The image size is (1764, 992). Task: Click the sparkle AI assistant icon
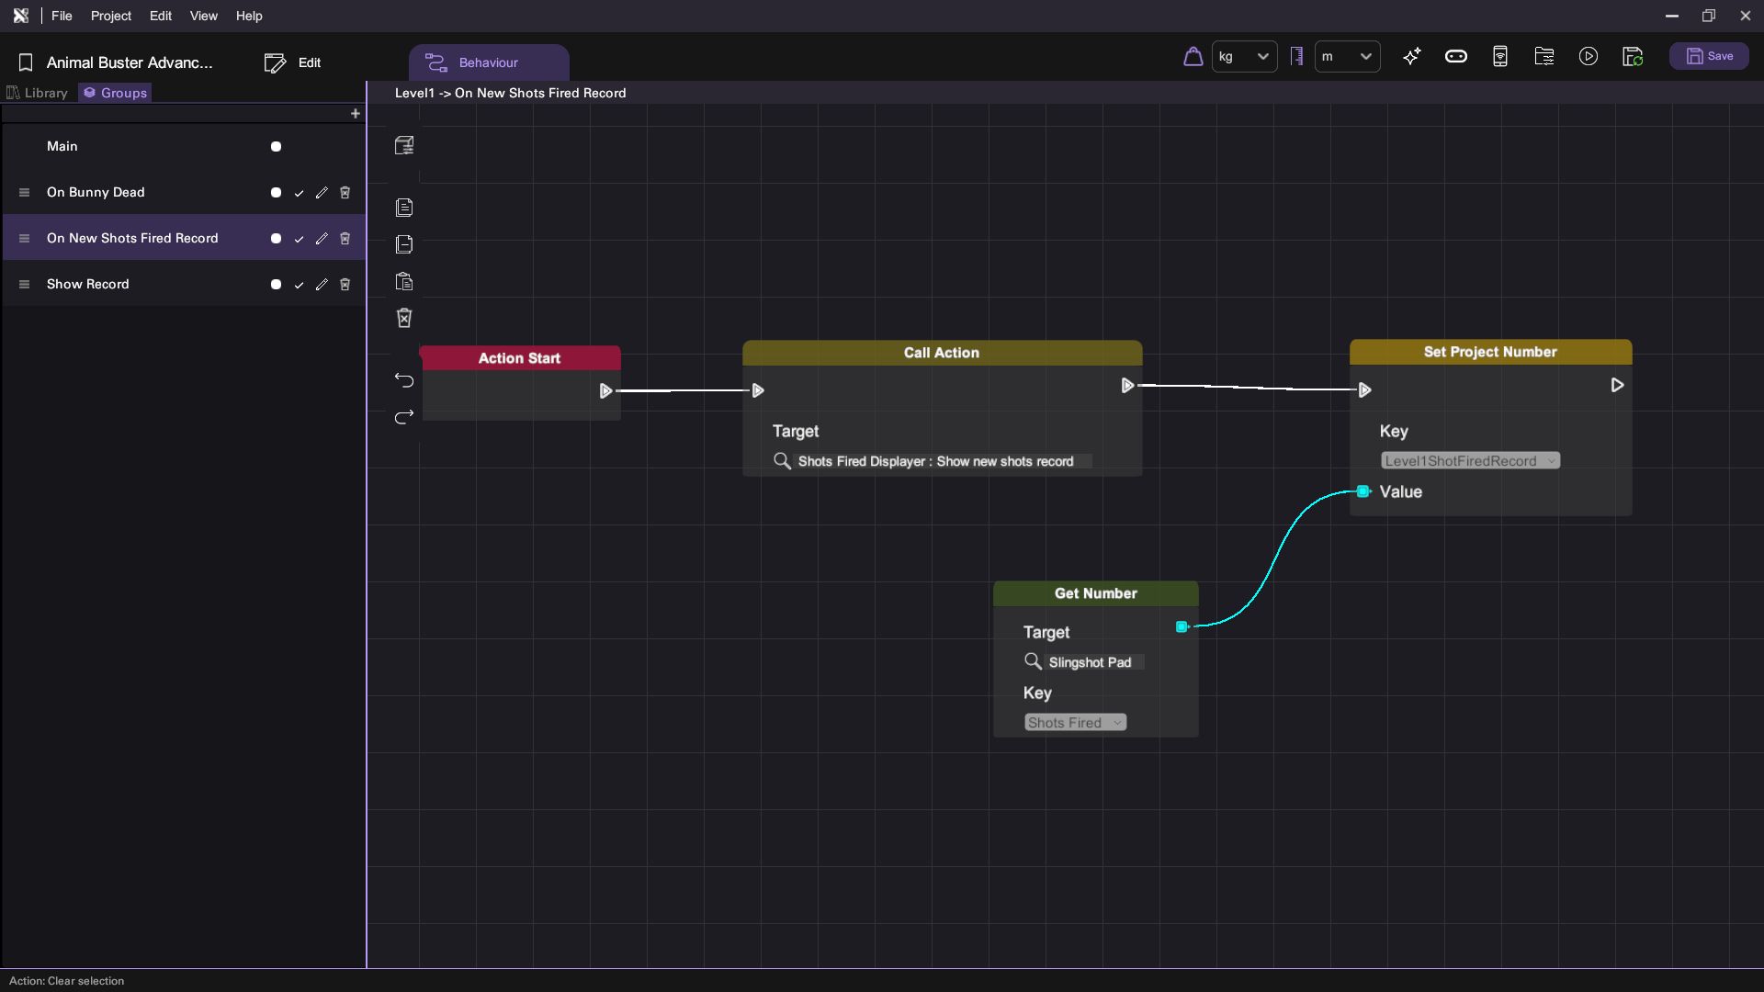coord(1412,57)
